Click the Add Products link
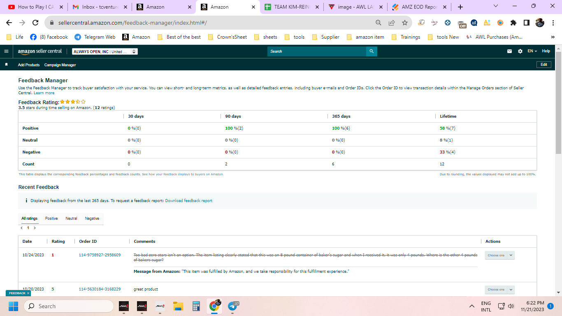 [29, 65]
